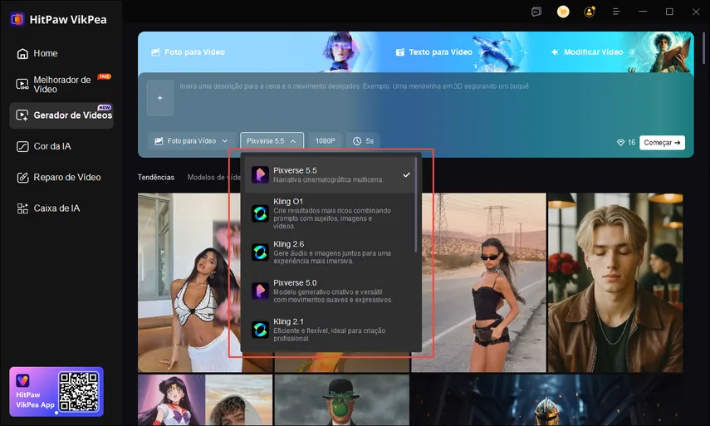Click the Pixverse 5.0 model logo icon
710x426 pixels.
[x=260, y=291]
